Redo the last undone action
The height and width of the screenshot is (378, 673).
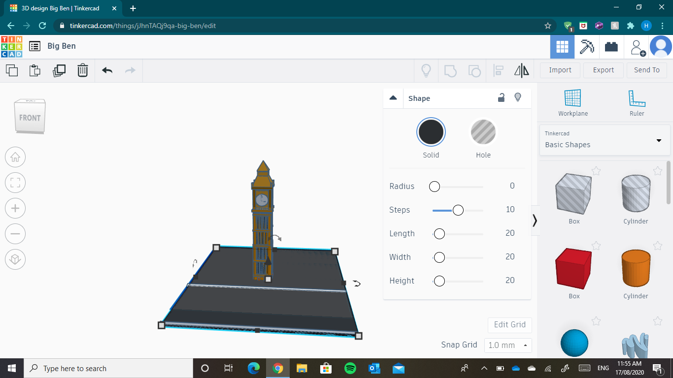[130, 70]
